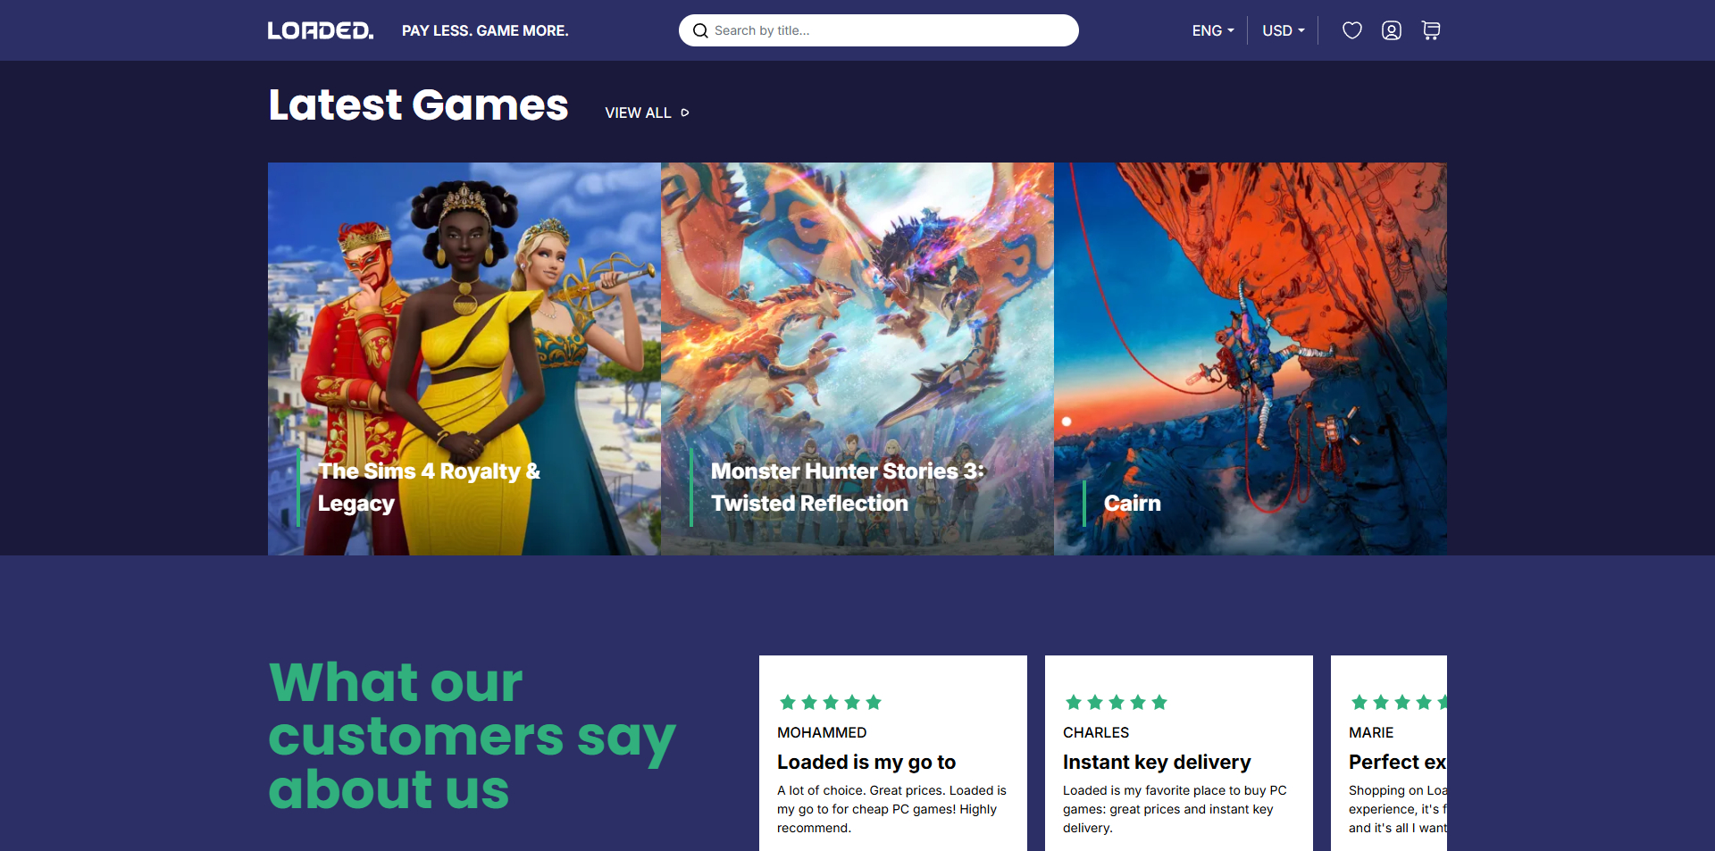Viewport: 1715px width, 851px height.
Task: Open VIEW ALL latest games link
Action: click(x=647, y=113)
